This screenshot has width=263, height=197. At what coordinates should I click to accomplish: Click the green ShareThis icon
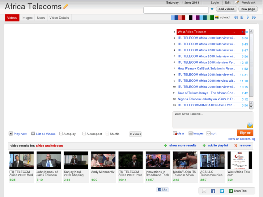click(231, 191)
